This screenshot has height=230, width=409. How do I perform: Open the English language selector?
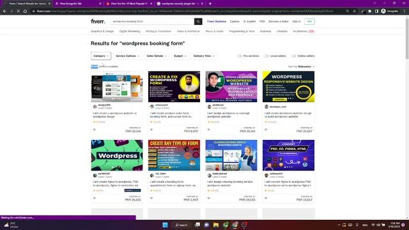pyautogui.click(x=250, y=21)
